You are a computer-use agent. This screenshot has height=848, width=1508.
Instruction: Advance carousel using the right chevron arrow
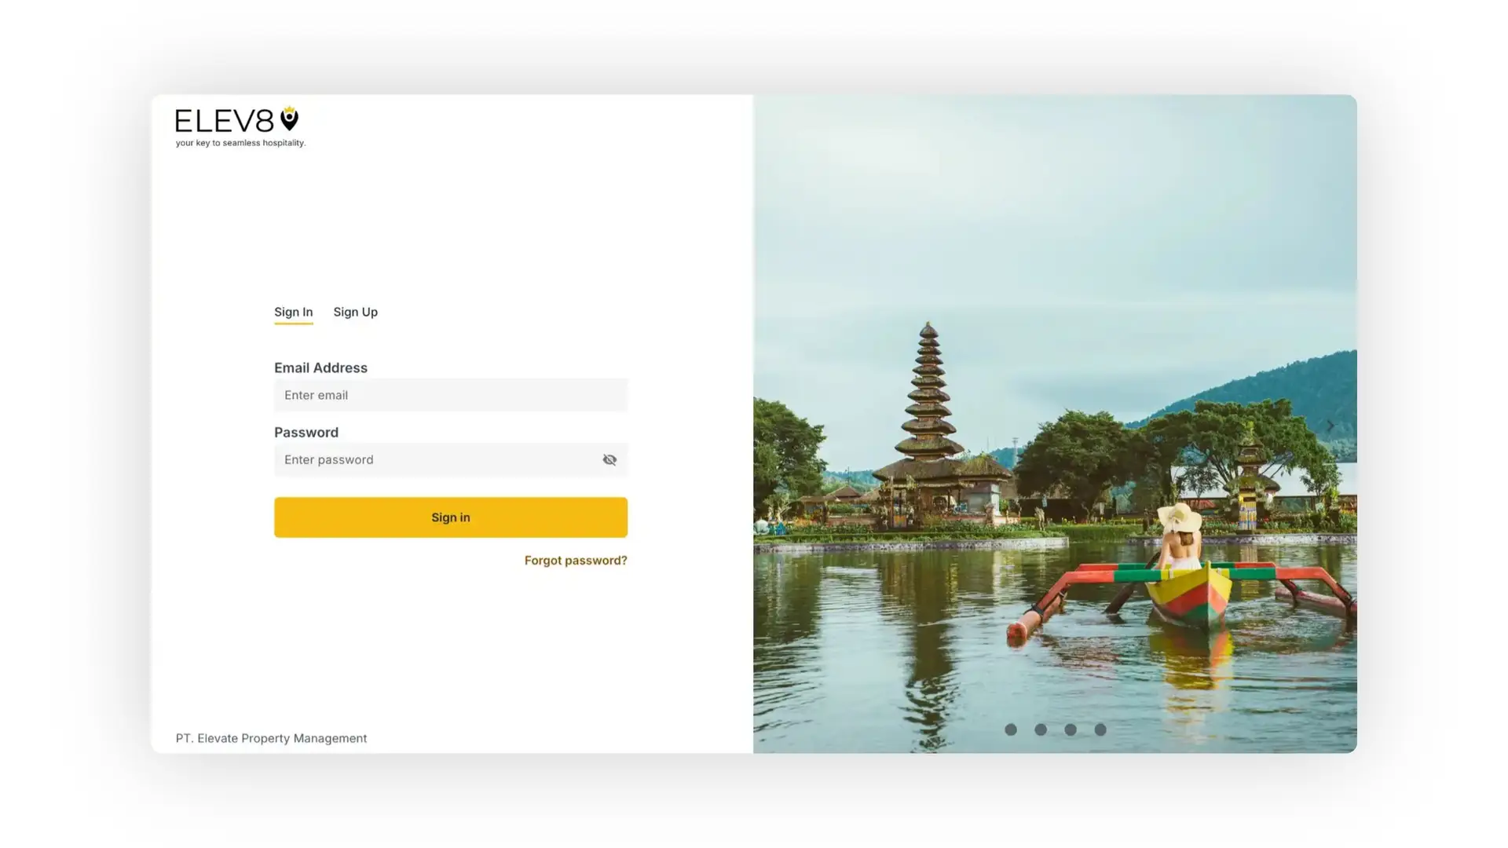click(1329, 425)
